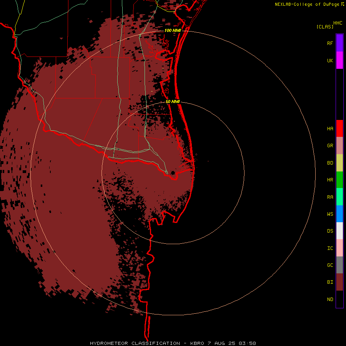Click the DS legend label
This screenshot has width=346, height=346.
[330, 231]
